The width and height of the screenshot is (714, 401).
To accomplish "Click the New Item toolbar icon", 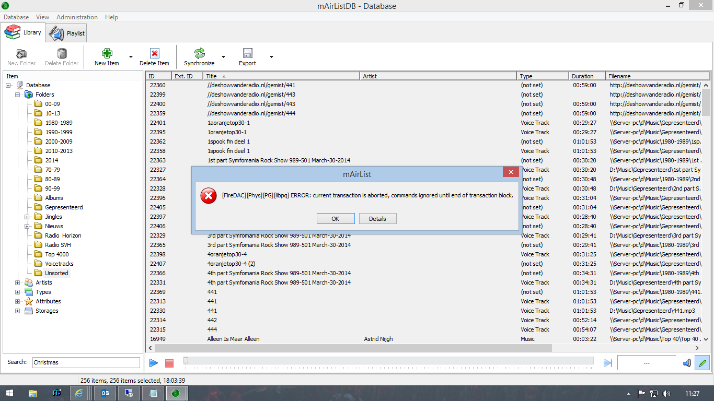I will point(107,53).
